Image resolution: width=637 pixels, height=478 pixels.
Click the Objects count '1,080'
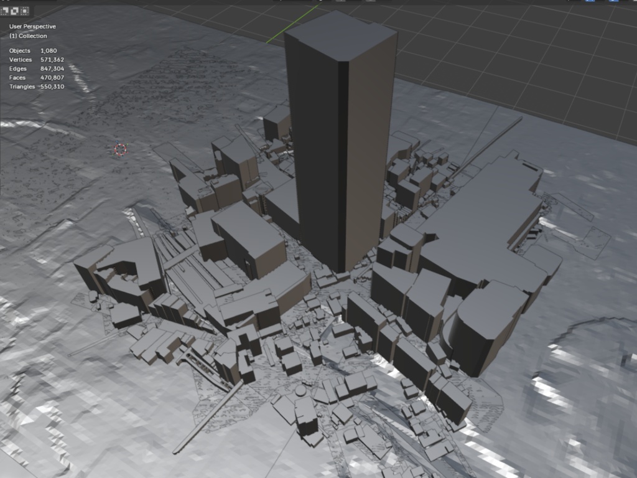(x=49, y=51)
